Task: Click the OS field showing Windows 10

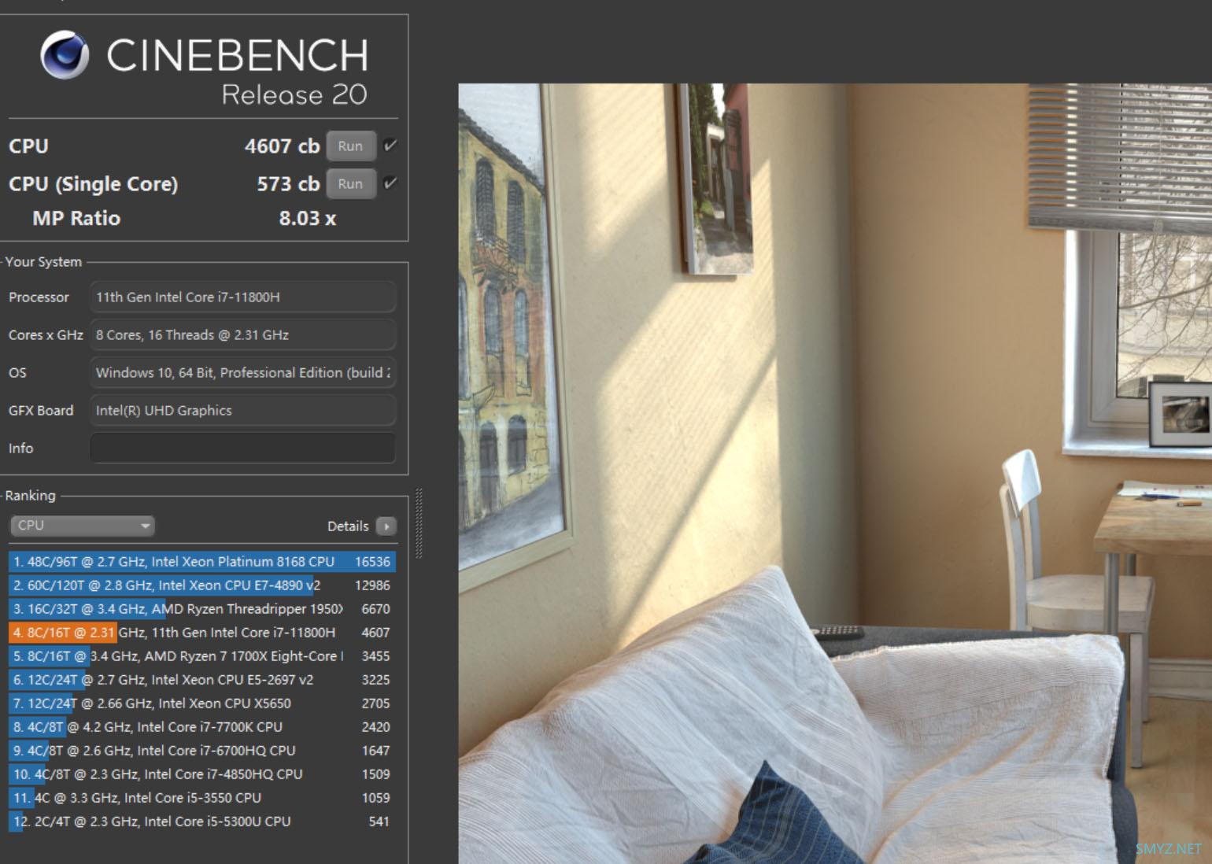Action: [242, 373]
